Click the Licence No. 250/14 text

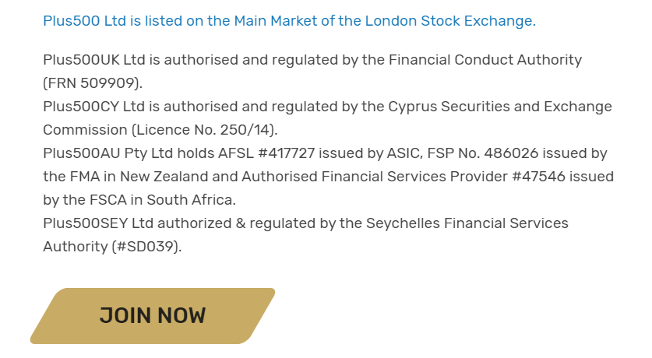coord(204,130)
